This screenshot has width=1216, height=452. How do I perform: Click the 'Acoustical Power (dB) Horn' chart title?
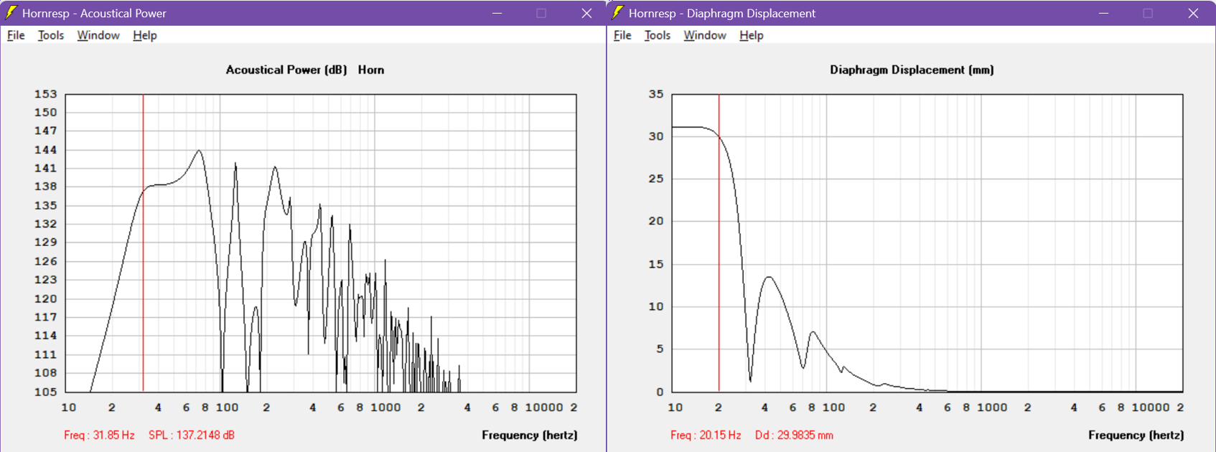[305, 70]
